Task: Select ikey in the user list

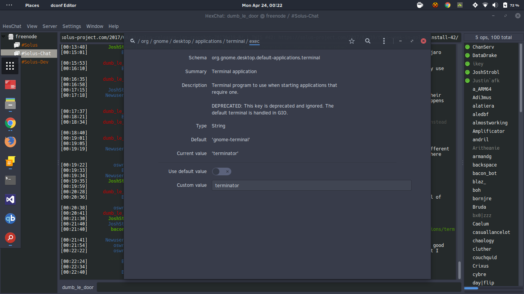Action: pos(478,64)
